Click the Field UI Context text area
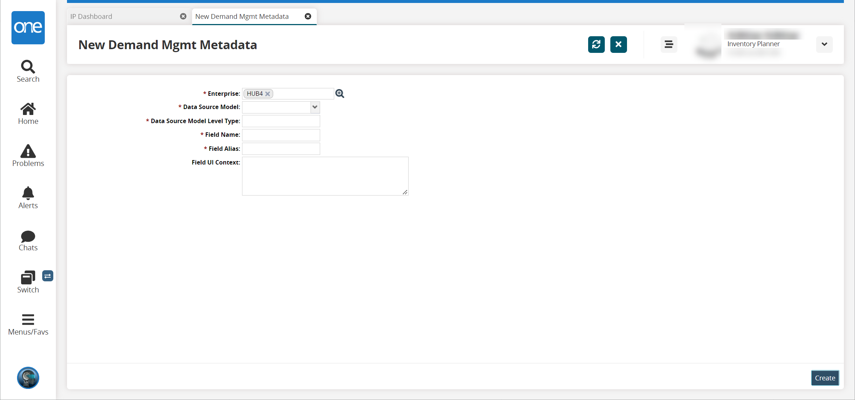Viewport: 855px width, 400px height. [326, 176]
